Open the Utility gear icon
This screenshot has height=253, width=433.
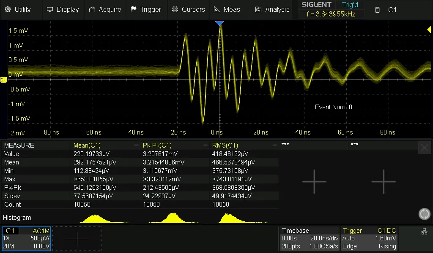pyautogui.click(x=8, y=9)
